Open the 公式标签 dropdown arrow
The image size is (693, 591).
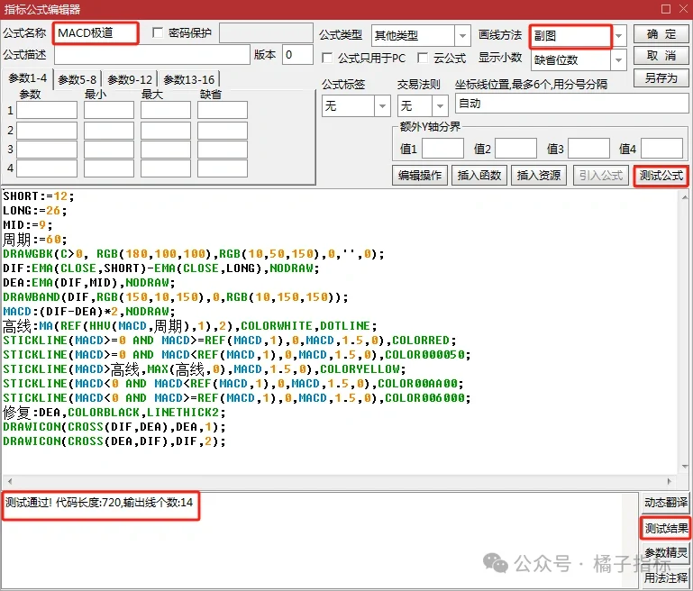click(382, 105)
